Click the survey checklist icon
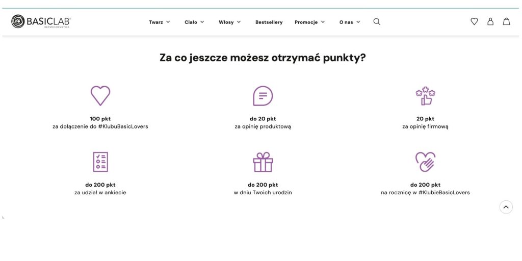This screenshot has height=261, width=522. pyautogui.click(x=100, y=162)
